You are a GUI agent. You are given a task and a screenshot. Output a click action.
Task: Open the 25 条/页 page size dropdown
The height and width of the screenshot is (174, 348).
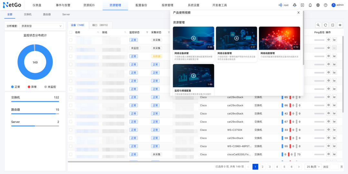313,167
